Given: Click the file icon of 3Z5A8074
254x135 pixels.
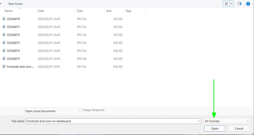Looking at the screenshot, I should (4, 51).
